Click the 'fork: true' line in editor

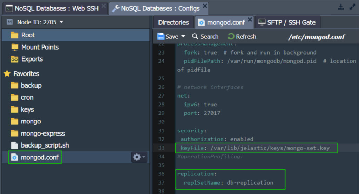pos(250,52)
